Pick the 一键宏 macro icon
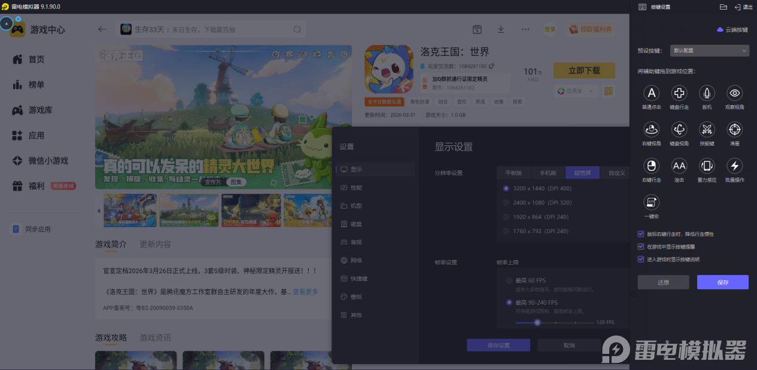 coord(651,202)
